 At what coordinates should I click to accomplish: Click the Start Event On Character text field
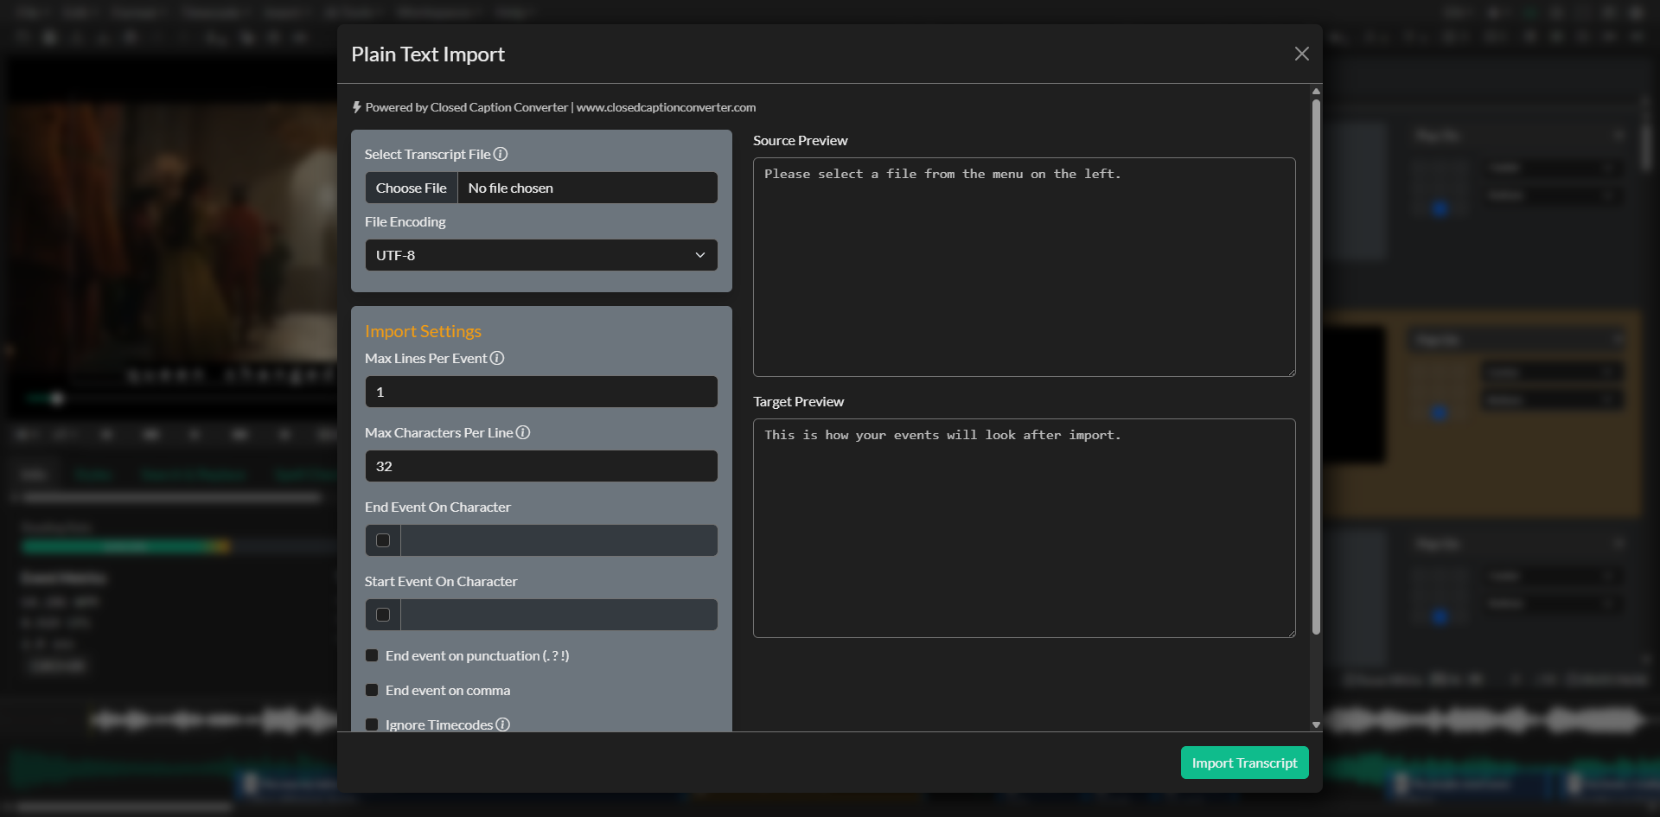(x=559, y=615)
